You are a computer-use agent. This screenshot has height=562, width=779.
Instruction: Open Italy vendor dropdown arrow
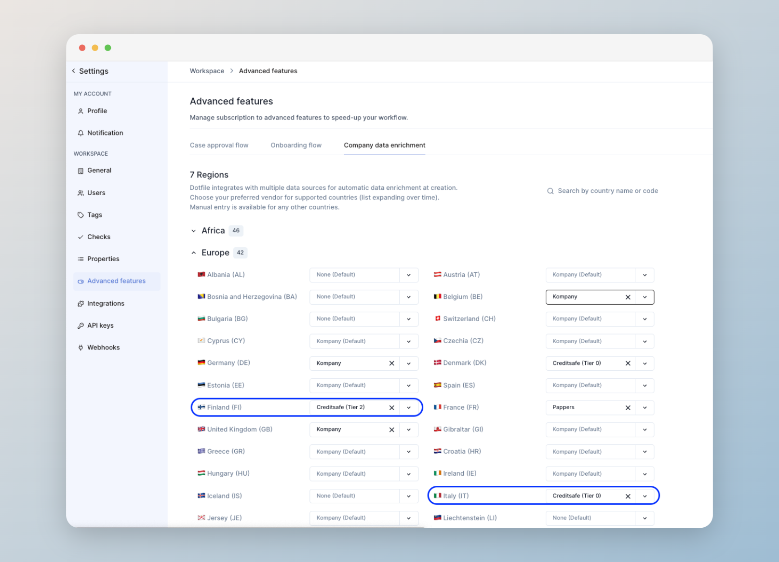[x=645, y=496]
